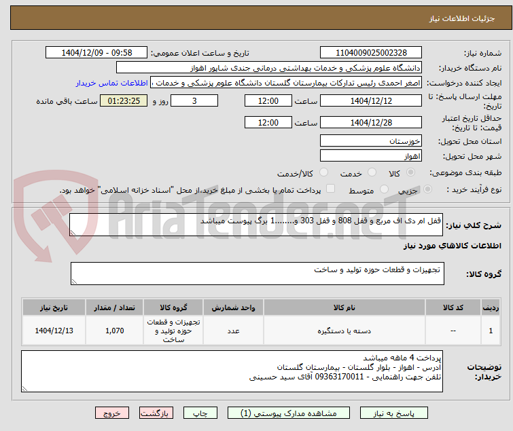Click the خروج exit button
The width and height of the screenshot is (513, 431).
tap(112, 413)
